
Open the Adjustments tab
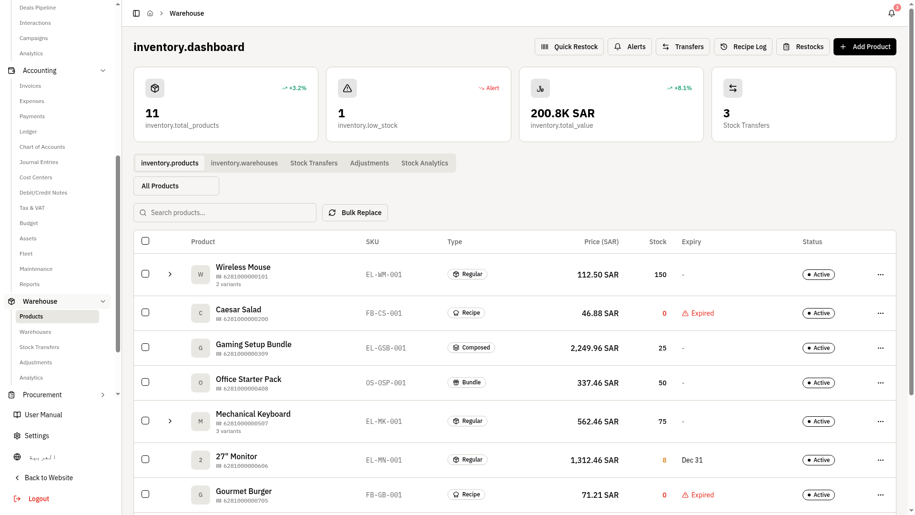click(x=369, y=163)
